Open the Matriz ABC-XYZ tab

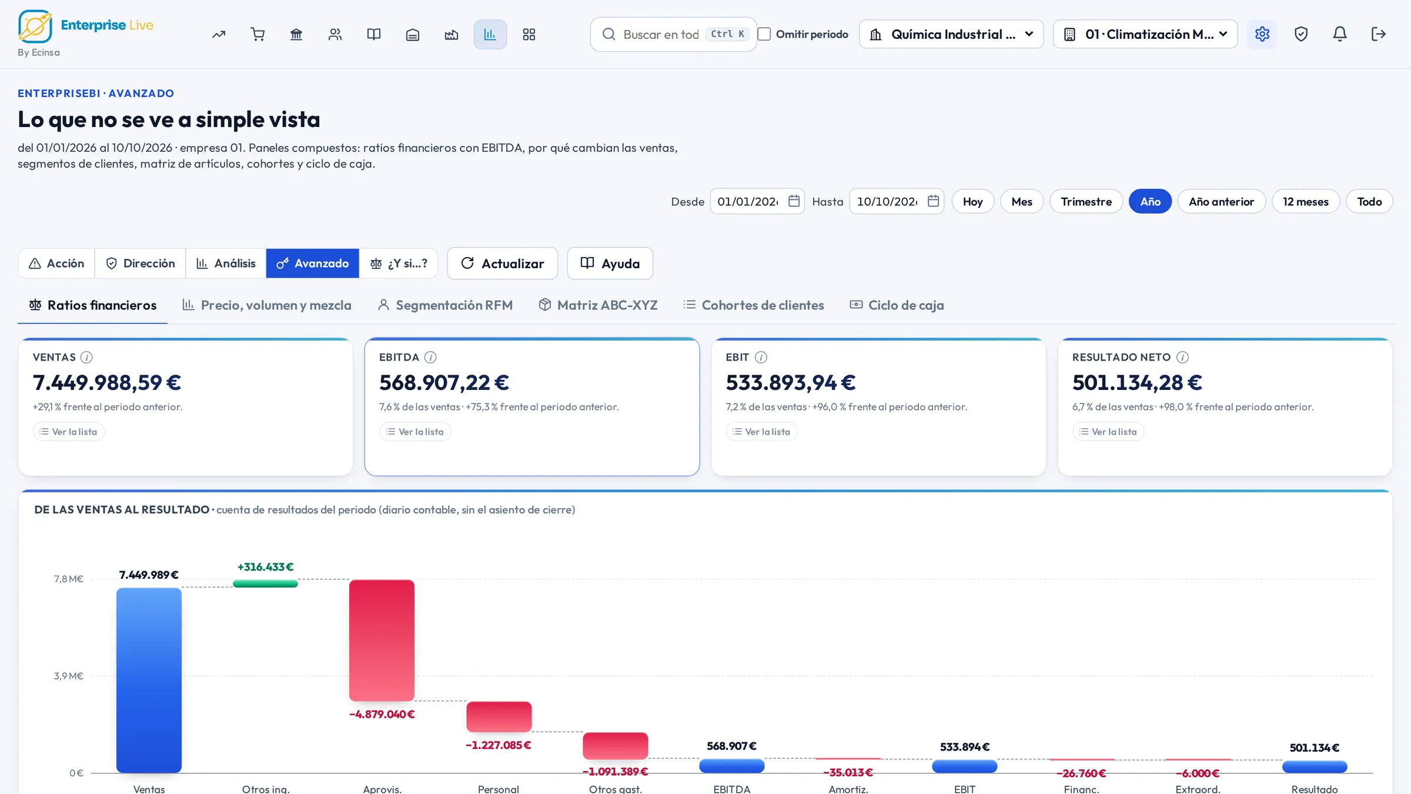click(598, 305)
